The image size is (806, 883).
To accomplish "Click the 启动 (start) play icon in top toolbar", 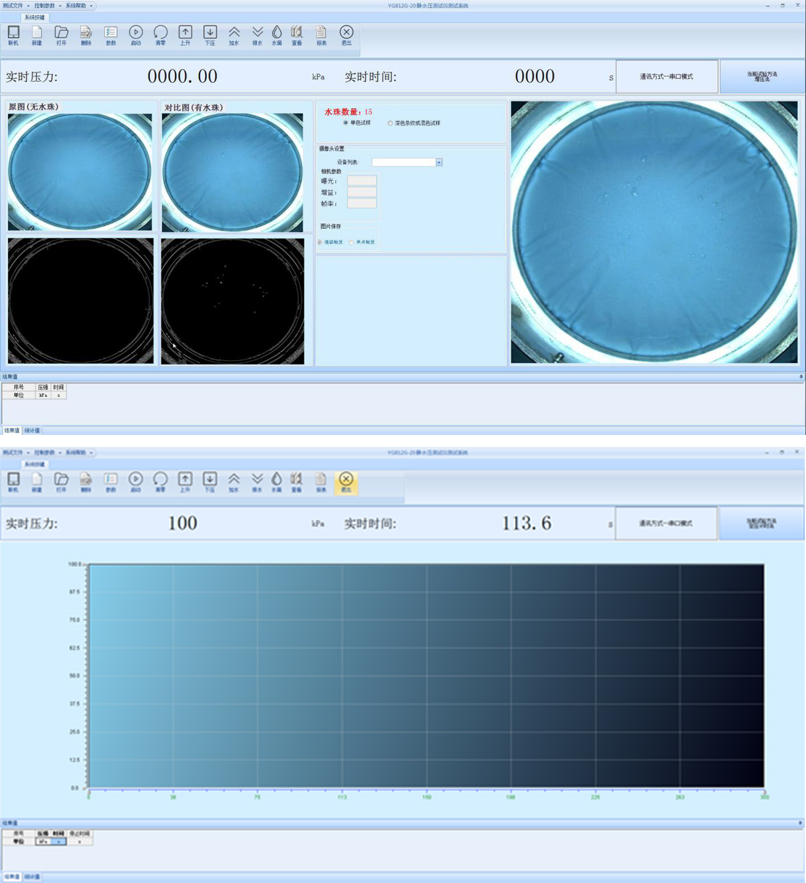I will click(135, 35).
